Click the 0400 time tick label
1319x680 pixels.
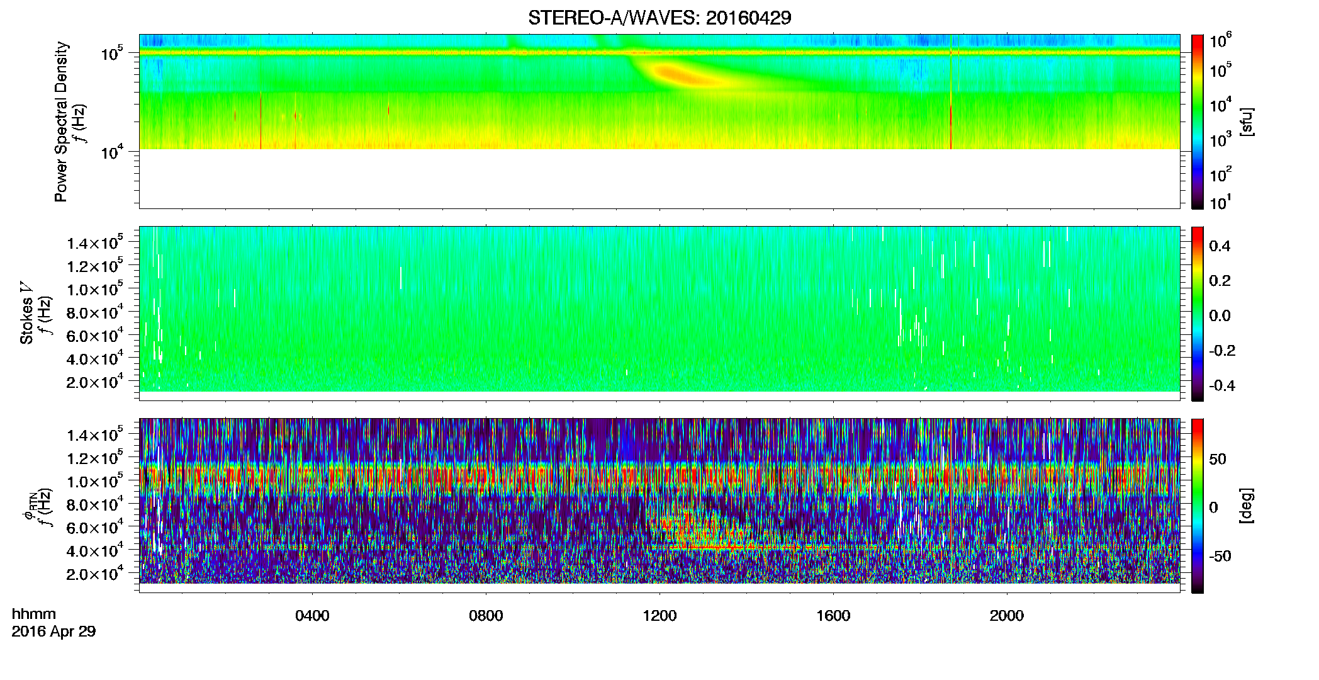pos(312,616)
